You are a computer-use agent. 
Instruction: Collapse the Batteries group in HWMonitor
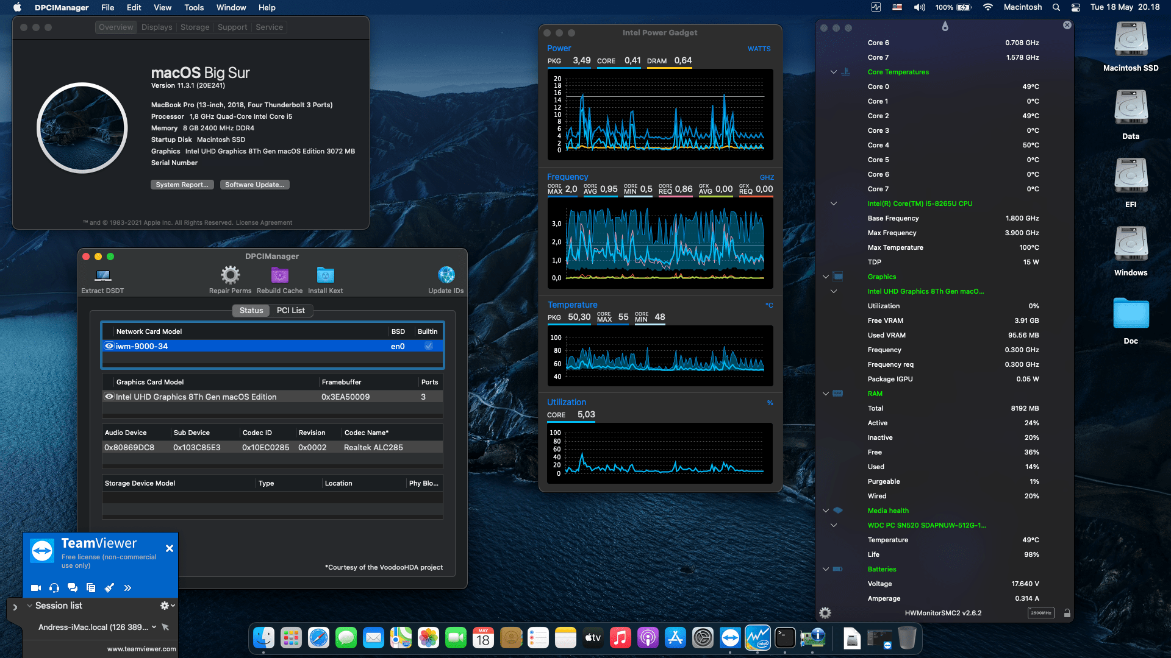pos(825,569)
